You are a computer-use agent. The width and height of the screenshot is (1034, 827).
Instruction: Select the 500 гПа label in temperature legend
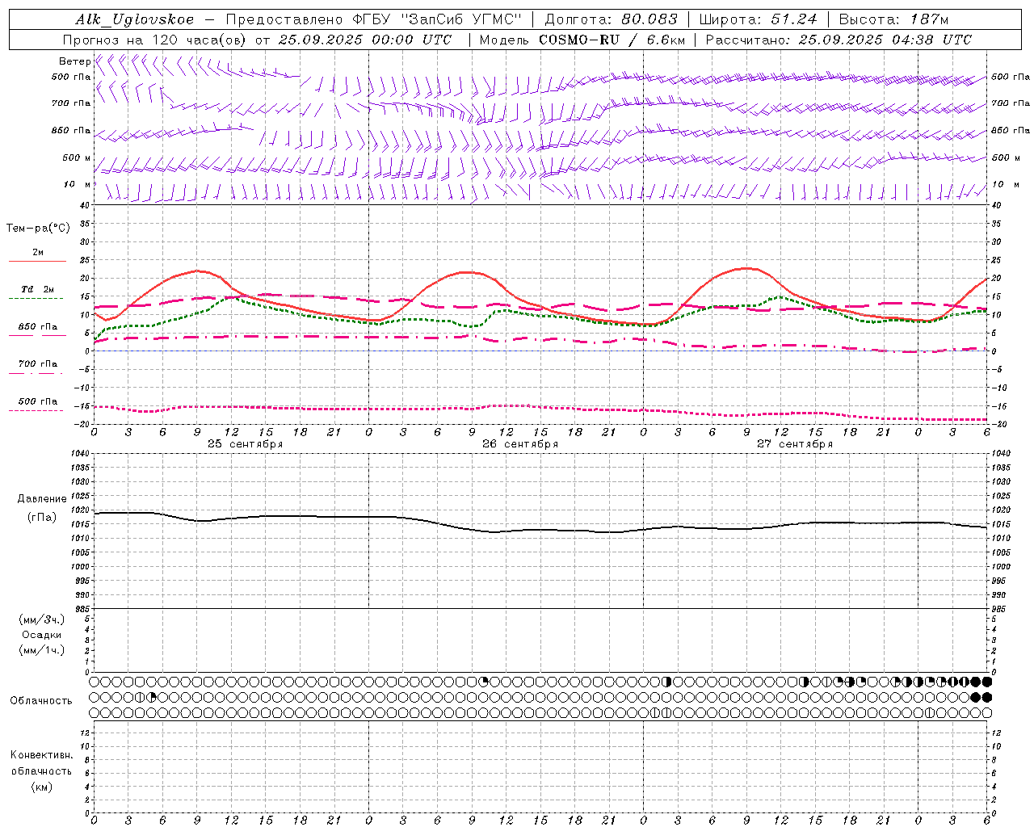[x=38, y=401]
